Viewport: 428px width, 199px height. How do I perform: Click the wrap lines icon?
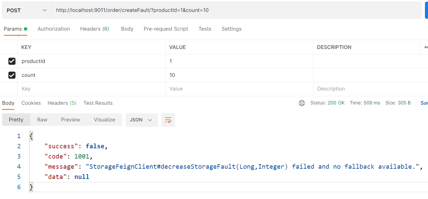coord(168,120)
